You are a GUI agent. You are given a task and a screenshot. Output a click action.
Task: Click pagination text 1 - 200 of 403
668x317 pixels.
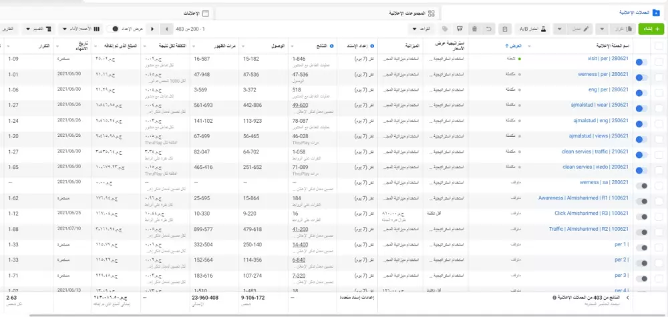(x=190, y=29)
